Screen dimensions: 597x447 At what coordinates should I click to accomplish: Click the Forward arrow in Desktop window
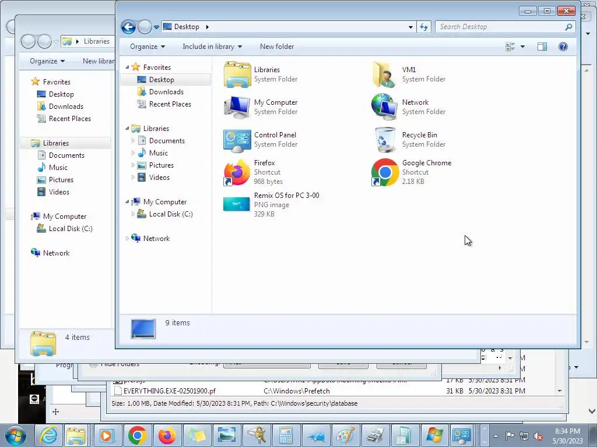(x=145, y=27)
